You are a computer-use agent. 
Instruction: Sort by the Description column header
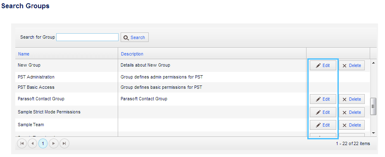pyautogui.click(x=132, y=54)
